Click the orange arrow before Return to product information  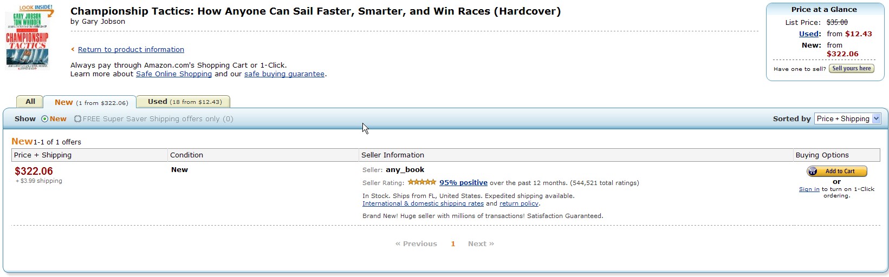pyautogui.click(x=73, y=50)
